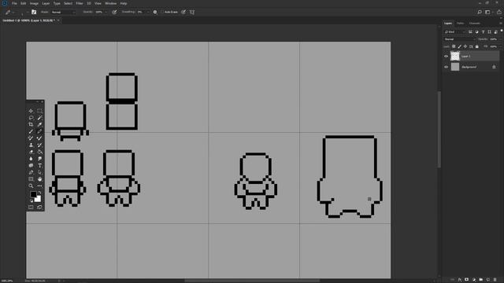Select the Zoom tool
The height and width of the screenshot is (283, 504).
(31, 186)
